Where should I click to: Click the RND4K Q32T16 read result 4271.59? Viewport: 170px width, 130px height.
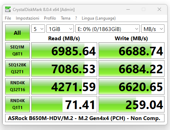(x=64, y=86)
